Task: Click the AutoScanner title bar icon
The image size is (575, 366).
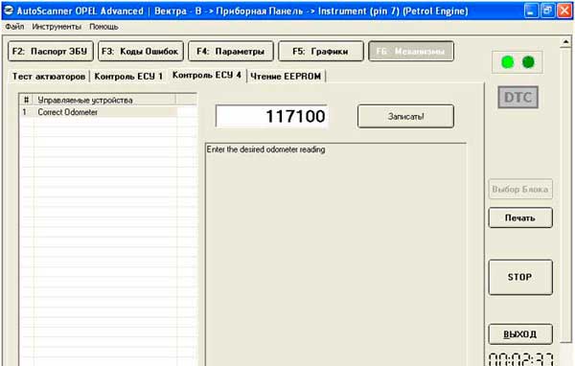Action: pyautogui.click(x=8, y=11)
